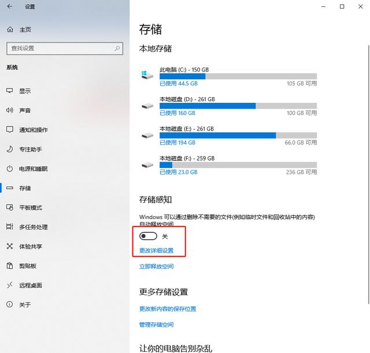The width and height of the screenshot is (370, 353).
Task: Open 管理存储空间 link
Action: click(156, 325)
